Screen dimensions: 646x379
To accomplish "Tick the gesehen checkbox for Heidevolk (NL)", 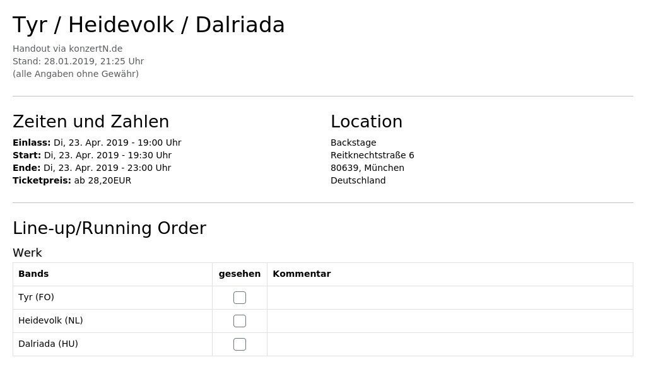I will 239,321.
